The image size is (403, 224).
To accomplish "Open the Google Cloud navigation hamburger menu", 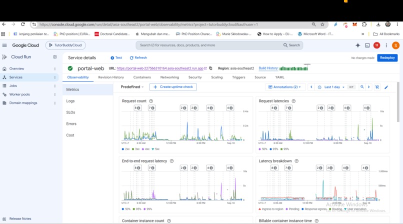I will (4, 45).
